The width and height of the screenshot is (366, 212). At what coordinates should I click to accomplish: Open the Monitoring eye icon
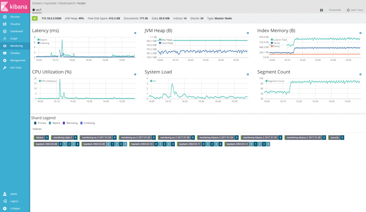pyautogui.click(x=5, y=46)
